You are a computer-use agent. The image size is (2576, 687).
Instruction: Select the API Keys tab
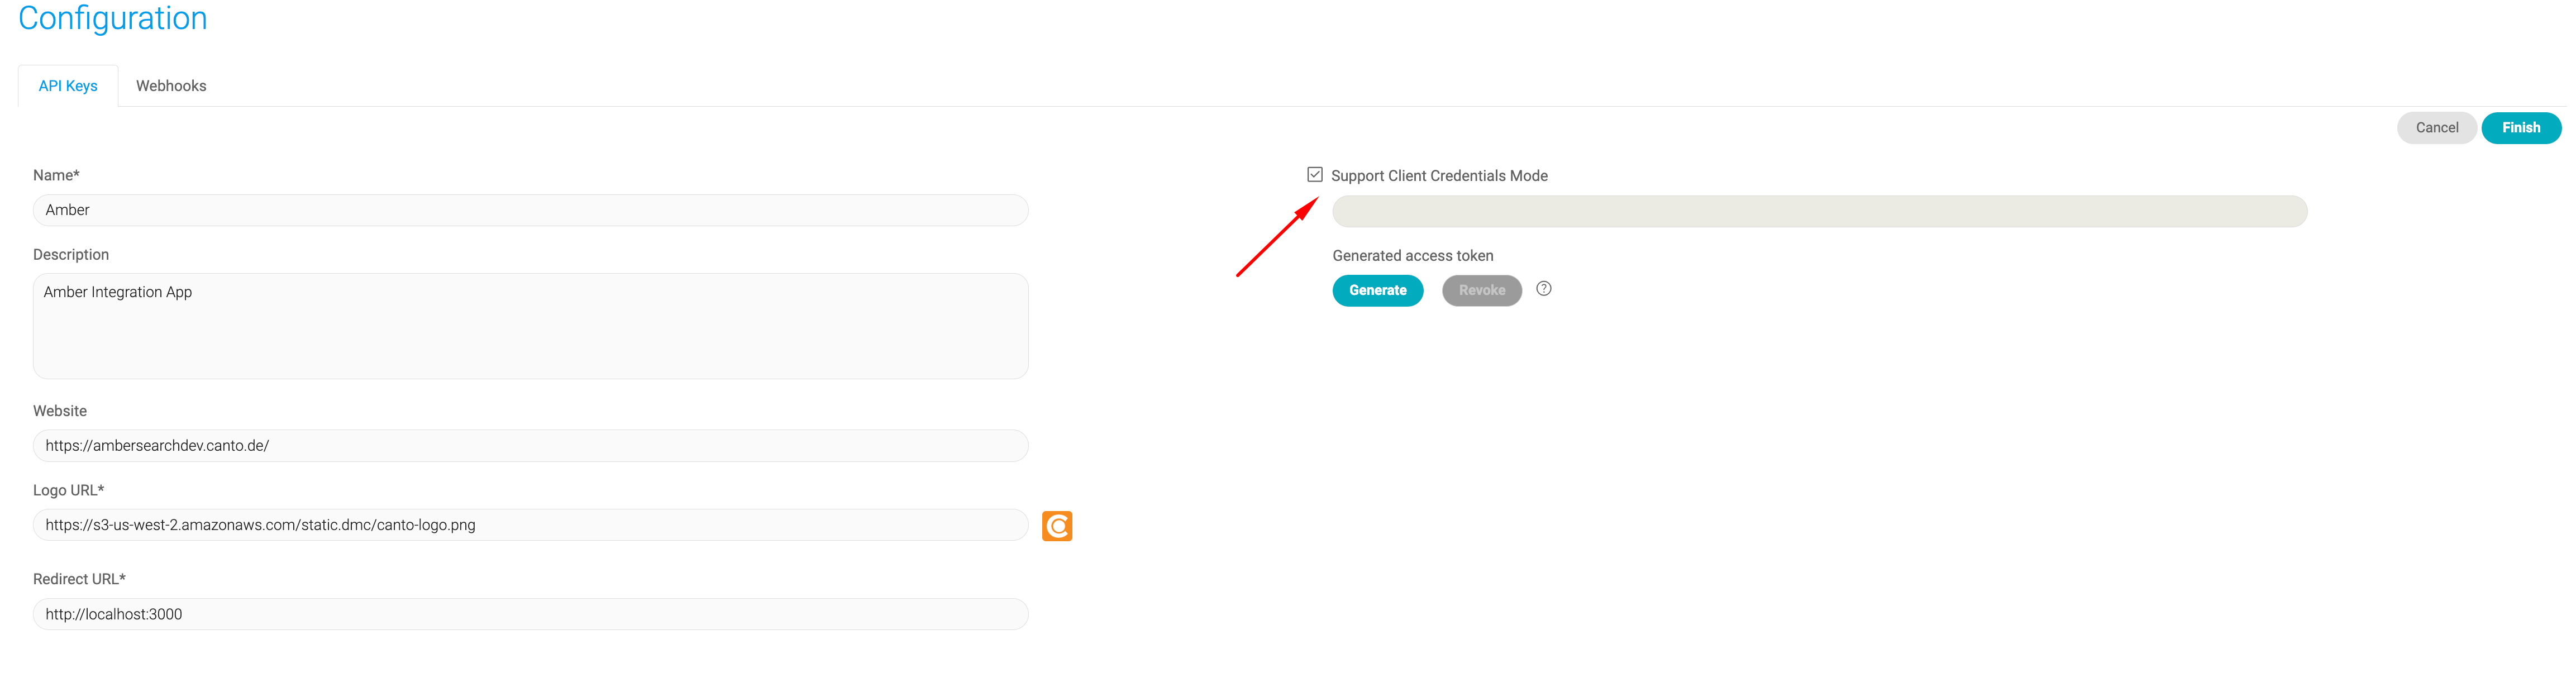(68, 86)
